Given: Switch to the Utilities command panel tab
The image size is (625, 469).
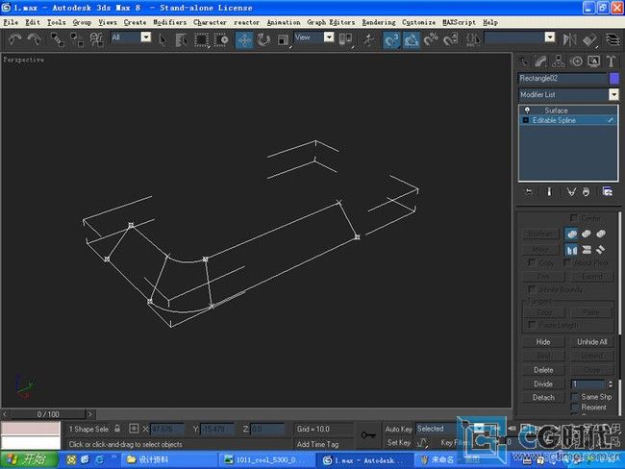Looking at the screenshot, I should click(611, 62).
